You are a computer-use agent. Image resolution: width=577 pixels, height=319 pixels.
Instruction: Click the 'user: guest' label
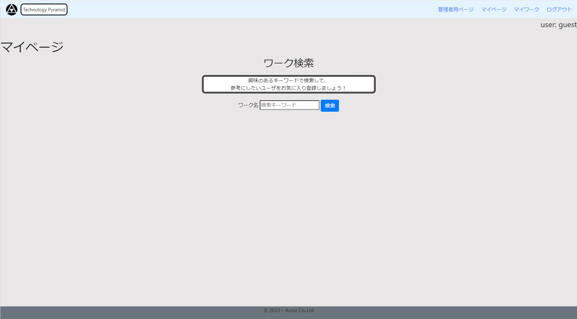(x=559, y=25)
